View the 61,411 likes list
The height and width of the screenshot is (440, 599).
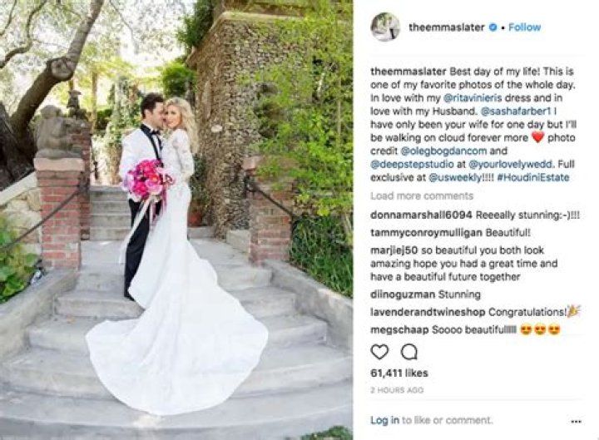tap(399, 373)
